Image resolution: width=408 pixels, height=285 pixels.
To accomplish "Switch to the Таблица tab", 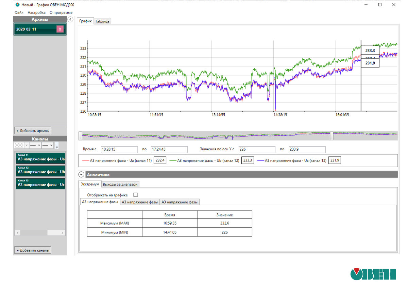I will (x=102, y=21).
